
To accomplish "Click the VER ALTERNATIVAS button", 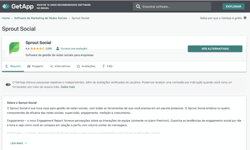I will 215,49.
